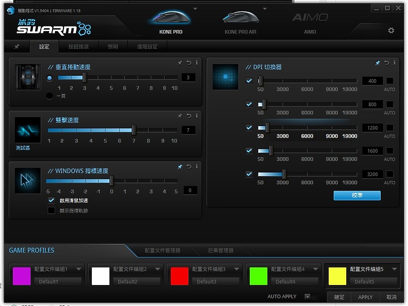
Task: Click the scroll wheel thumbnail image
Action: pos(28,77)
